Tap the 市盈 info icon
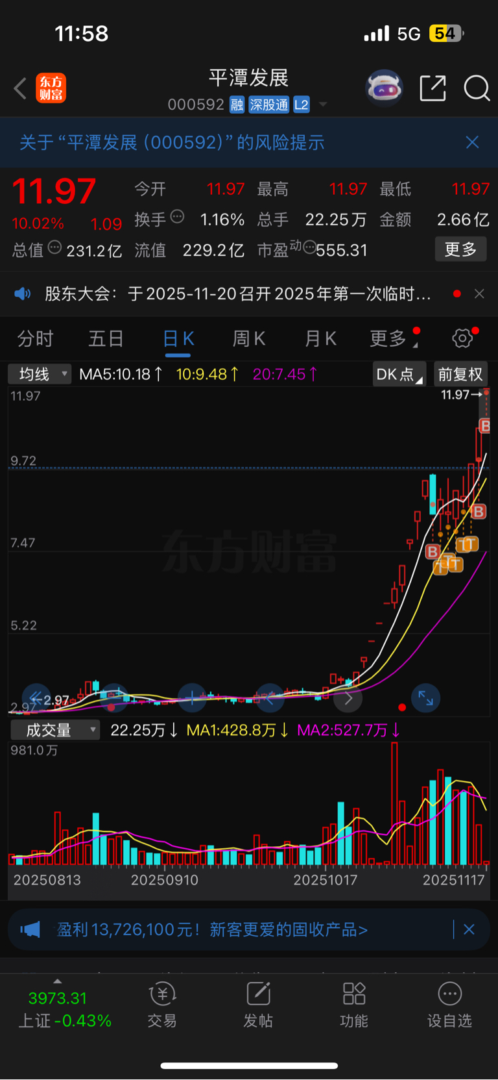This screenshot has height=1080, width=498. coord(310,247)
